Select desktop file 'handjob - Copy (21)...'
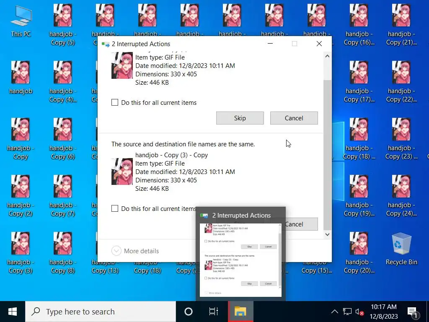 pyautogui.click(x=401, y=25)
